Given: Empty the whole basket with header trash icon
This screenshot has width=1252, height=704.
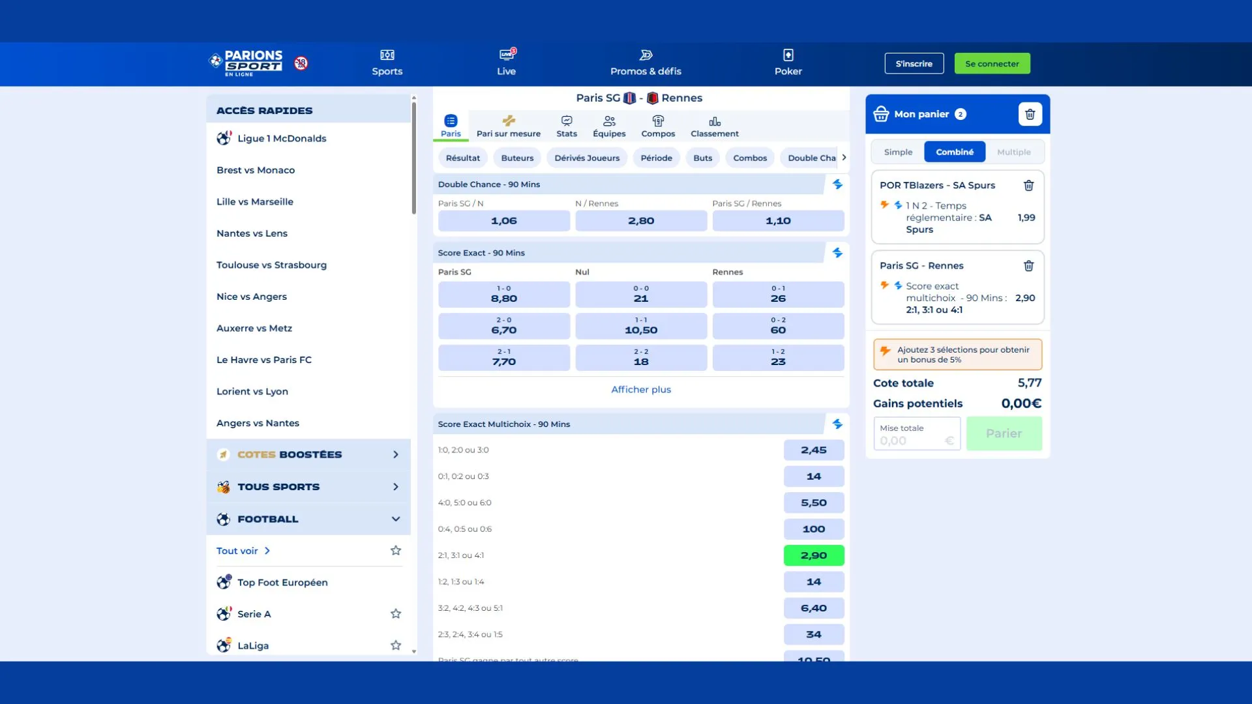Looking at the screenshot, I should [x=1030, y=114].
